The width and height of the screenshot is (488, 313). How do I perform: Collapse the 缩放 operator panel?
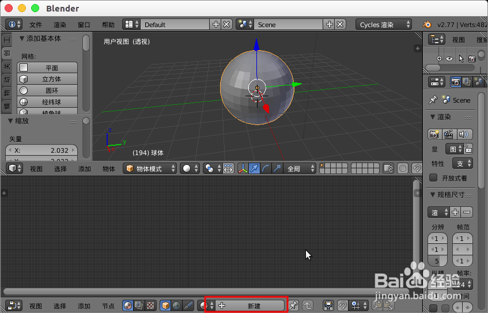[x=10, y=121]
